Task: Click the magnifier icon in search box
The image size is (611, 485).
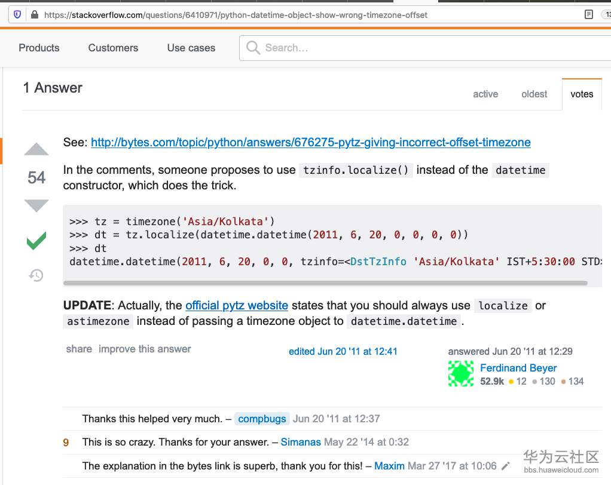Action: (253, 48)
